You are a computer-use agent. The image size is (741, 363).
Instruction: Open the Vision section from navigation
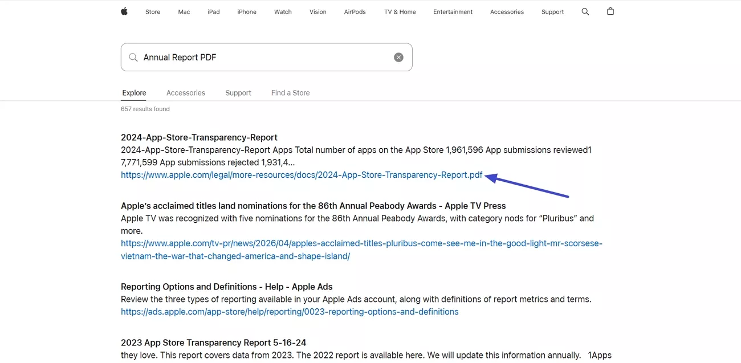point(317,11)
